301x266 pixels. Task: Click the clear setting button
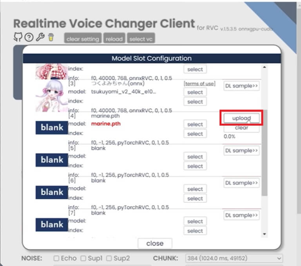coord(83,38)
